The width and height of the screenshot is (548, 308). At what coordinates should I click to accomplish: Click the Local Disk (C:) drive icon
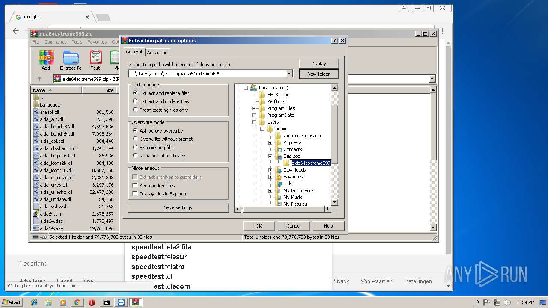pyautogui.click(x=254, y=88)
